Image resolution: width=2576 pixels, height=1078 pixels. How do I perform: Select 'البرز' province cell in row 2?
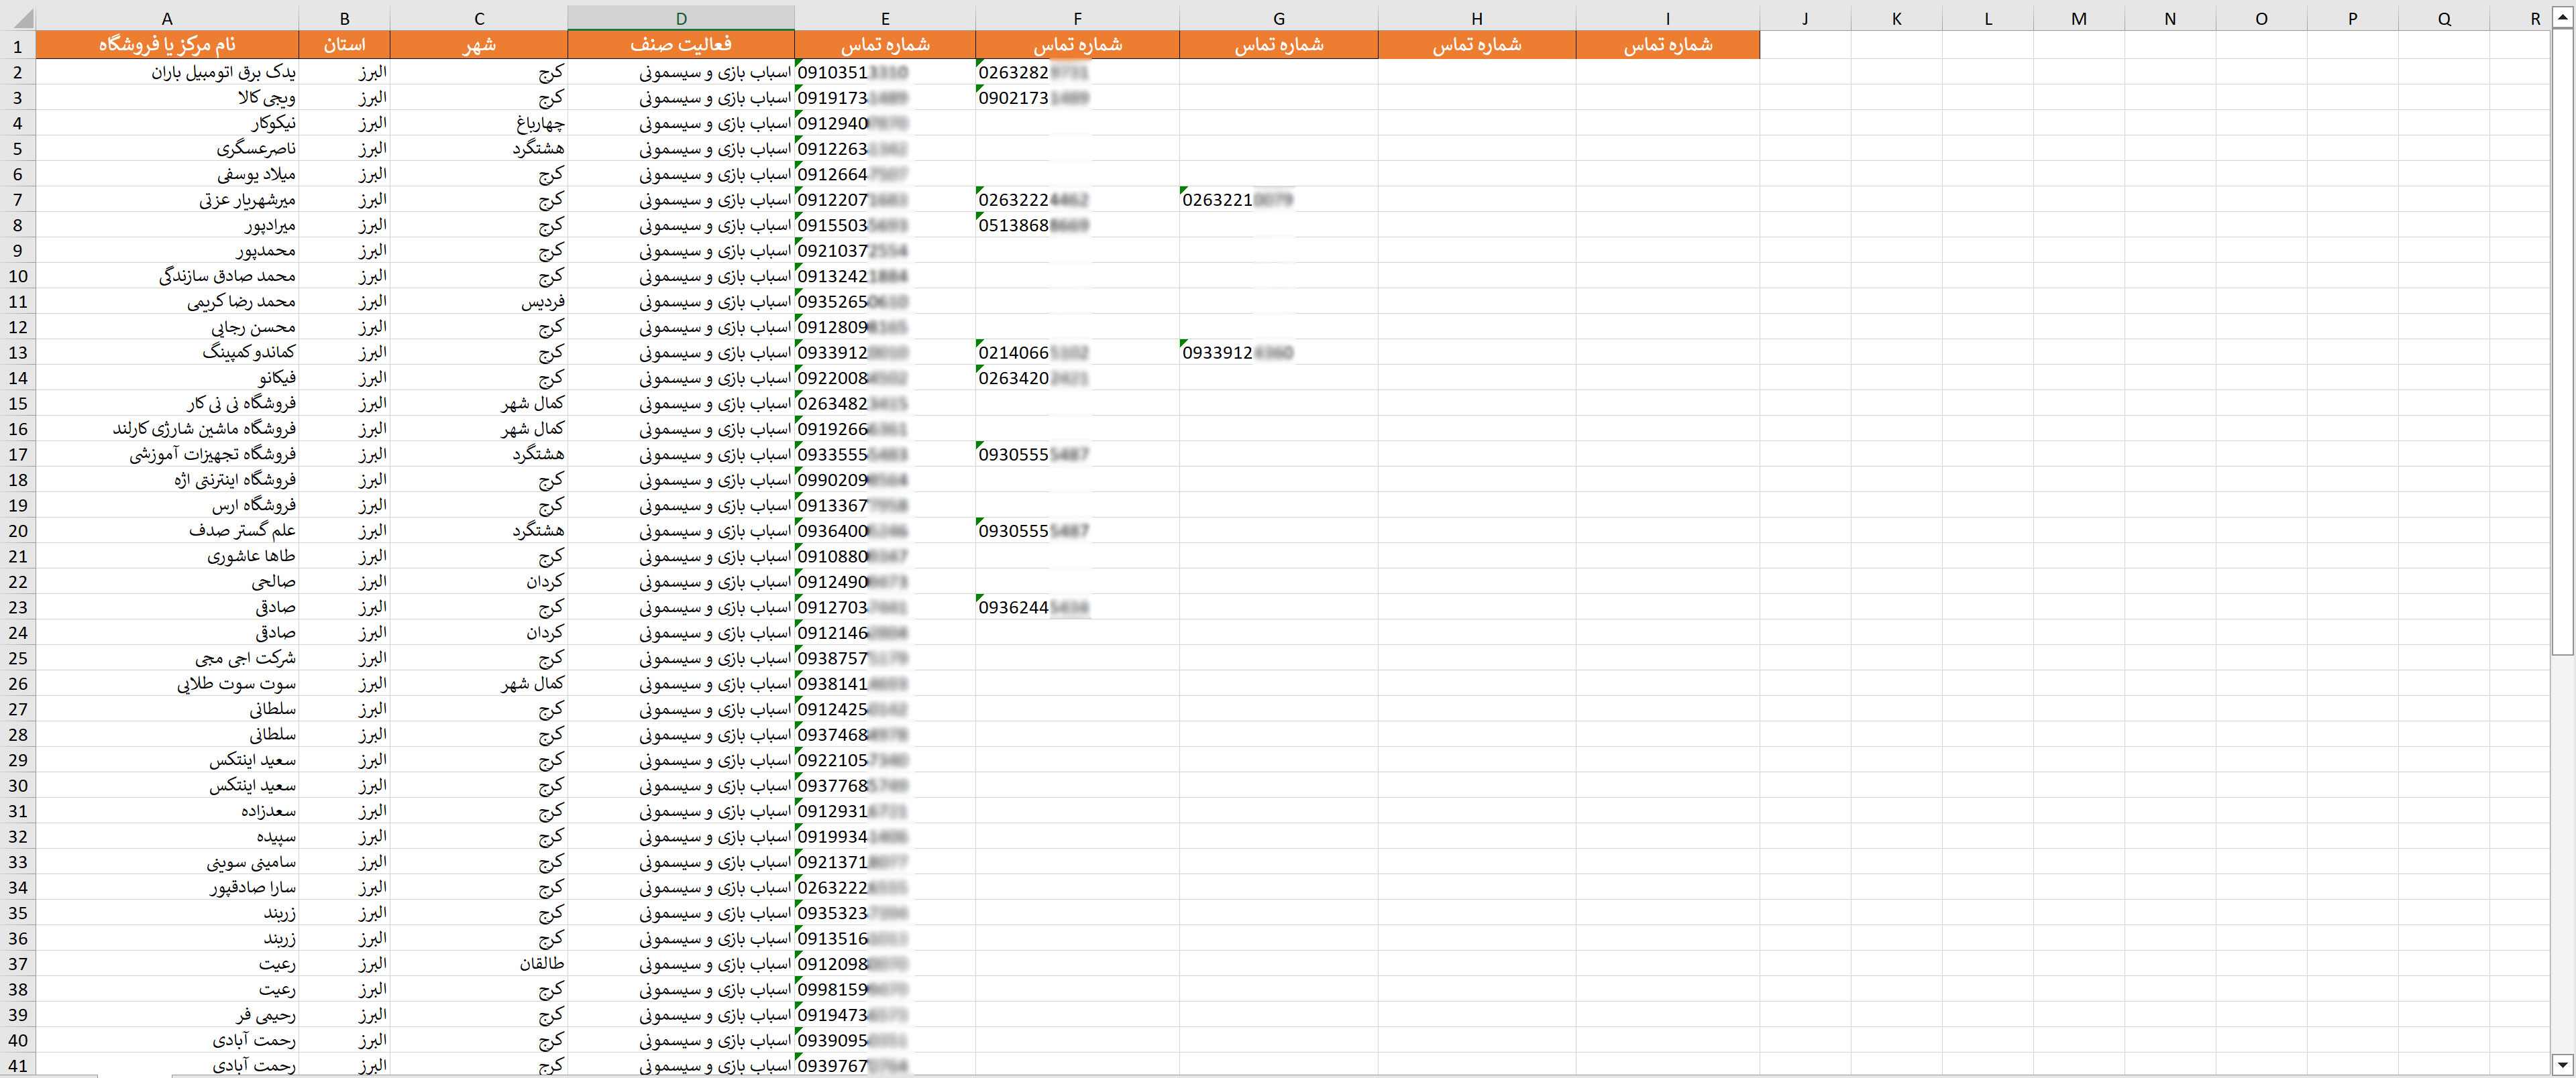(344, 72)
